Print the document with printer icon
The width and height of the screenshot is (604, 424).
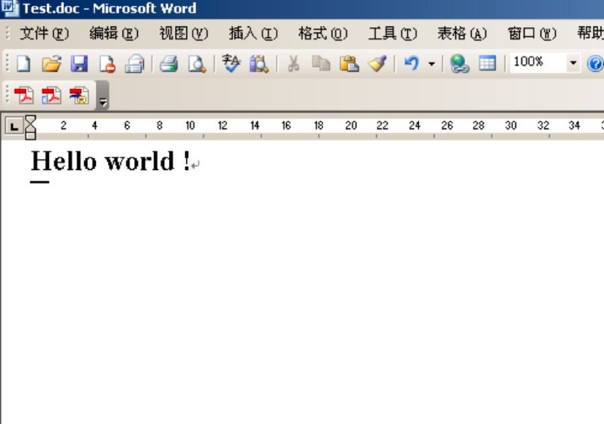pyautogui.click(x=168, y=64)
